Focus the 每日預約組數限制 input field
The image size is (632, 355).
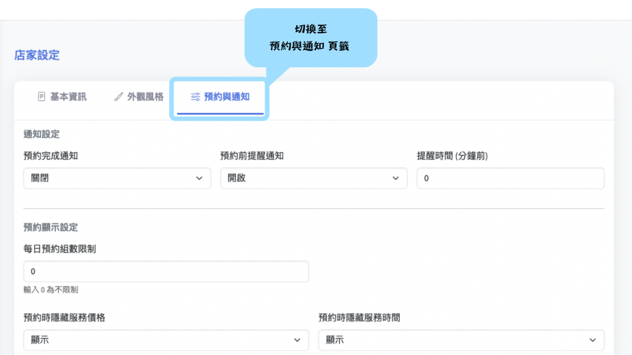pos(165,271)
